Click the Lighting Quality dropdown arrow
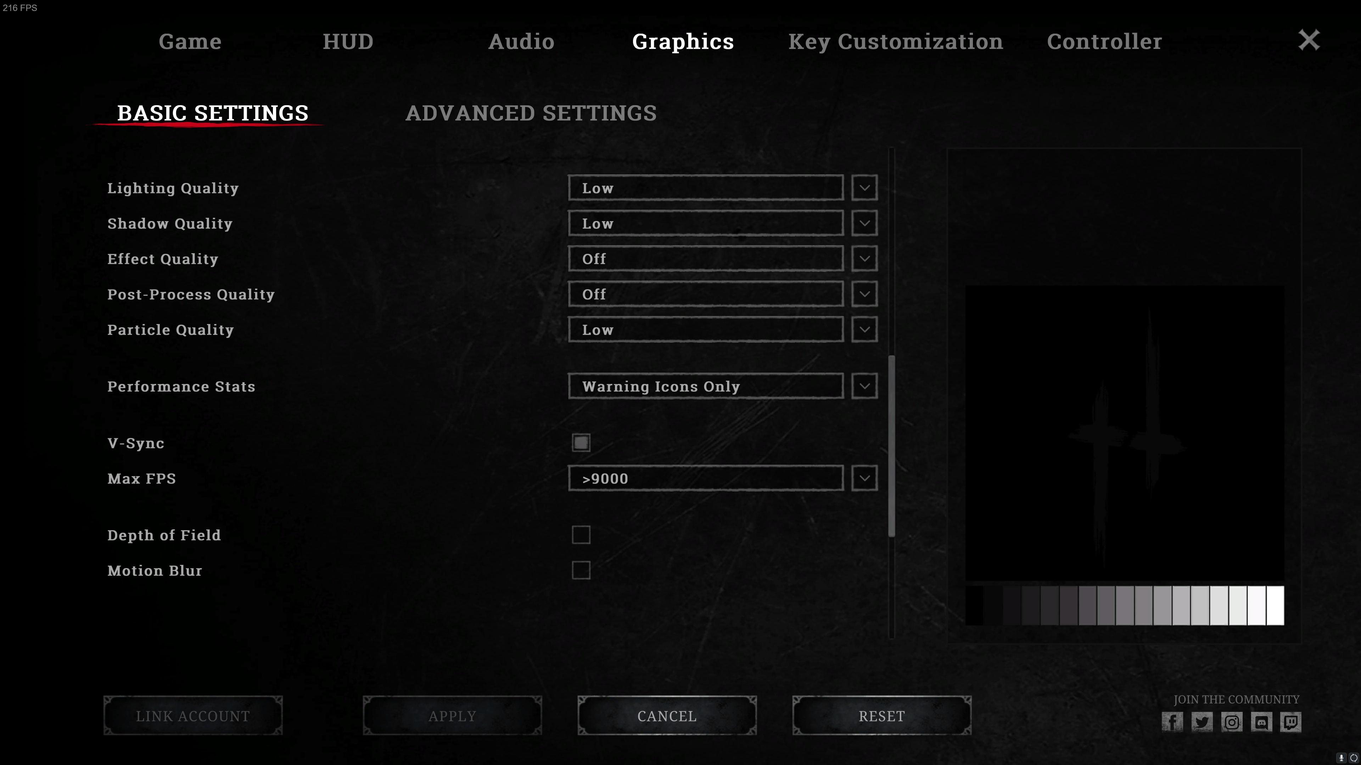Image resolution: width=1361 pixels, height=765 pixels. click(864, 188)
